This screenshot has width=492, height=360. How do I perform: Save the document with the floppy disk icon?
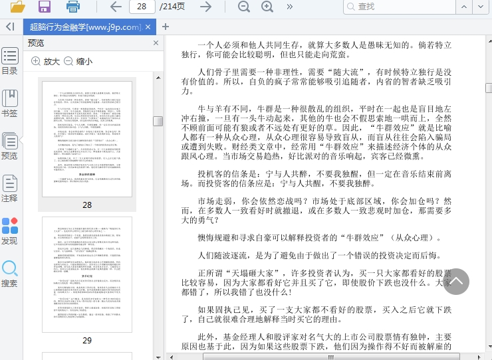pyautogui.click(x=45, y=6)
